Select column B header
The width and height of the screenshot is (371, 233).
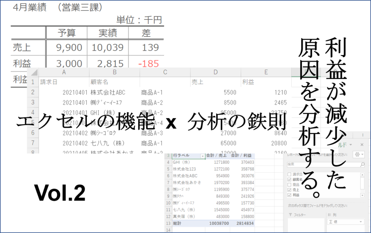(114, 72)
